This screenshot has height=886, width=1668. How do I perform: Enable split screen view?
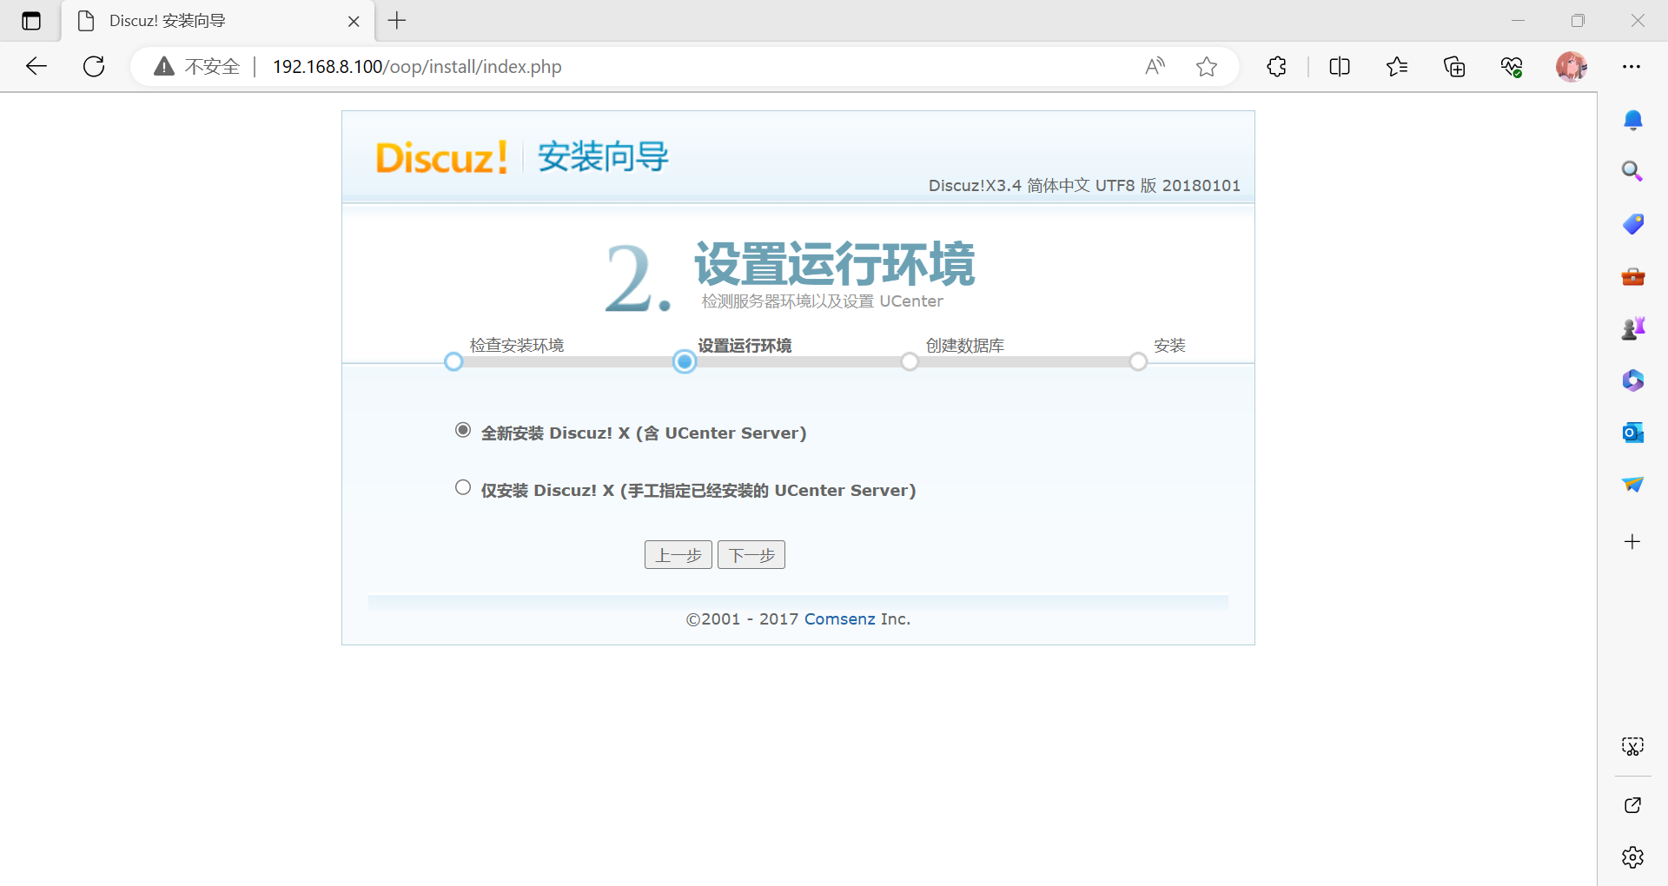pos(1340,67)
